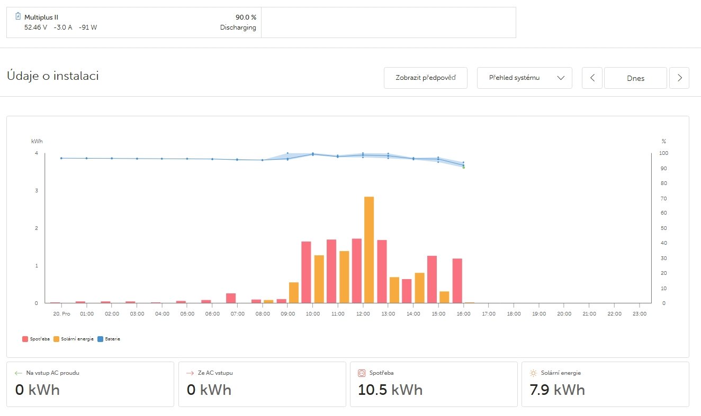Click the Zobrazit předpověď button
This screenshot has width=701, height=416.
click(425, 78)
